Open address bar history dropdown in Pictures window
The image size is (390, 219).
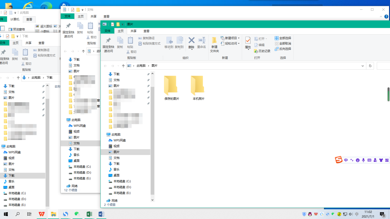(363, 66)
